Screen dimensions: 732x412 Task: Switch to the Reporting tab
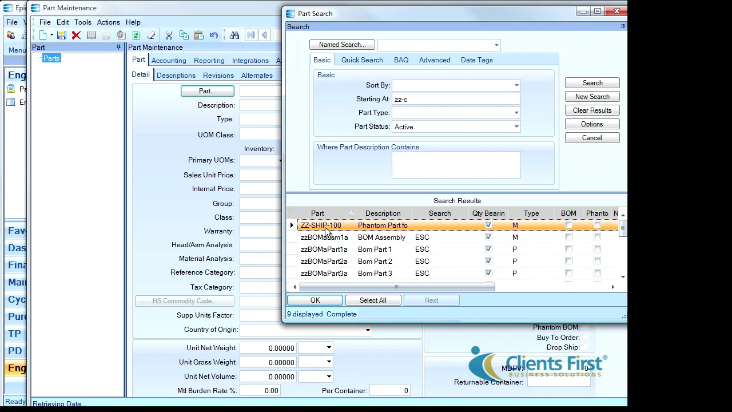click(209, 61)
